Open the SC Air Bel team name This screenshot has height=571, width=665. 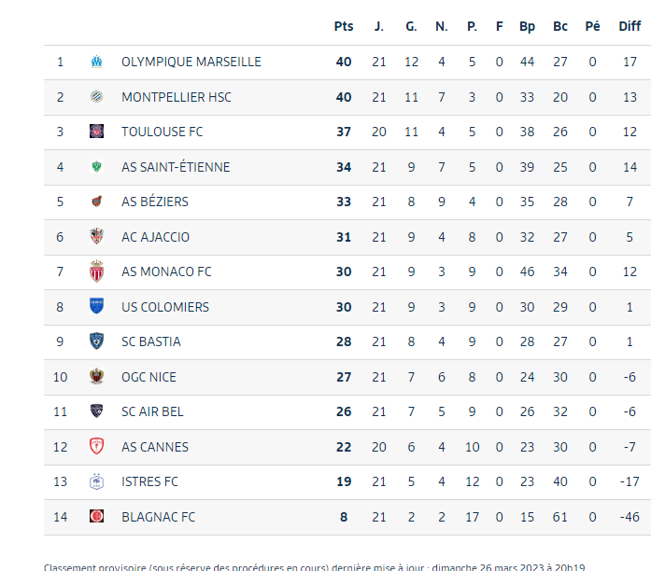point(154,411)
